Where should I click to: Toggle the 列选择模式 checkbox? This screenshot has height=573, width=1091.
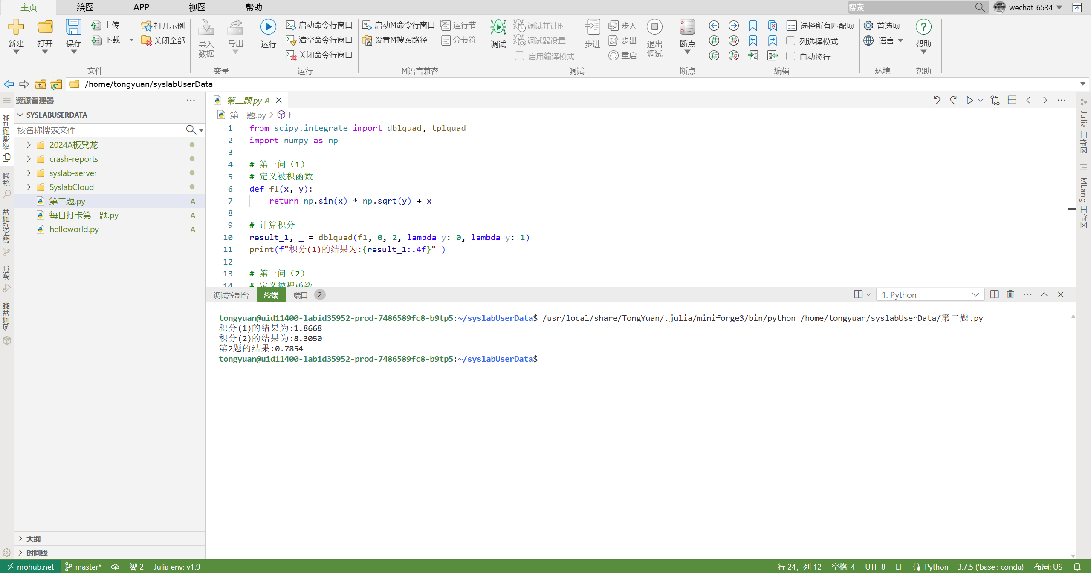point(790,41)
